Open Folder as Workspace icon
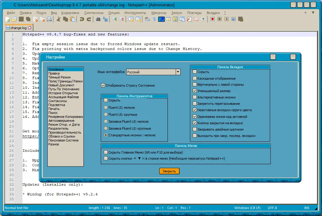 point(196,19)
